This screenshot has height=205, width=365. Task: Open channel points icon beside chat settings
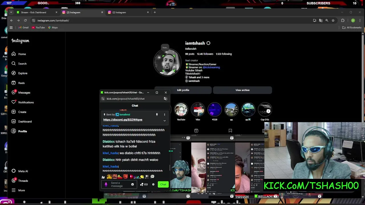144,184
